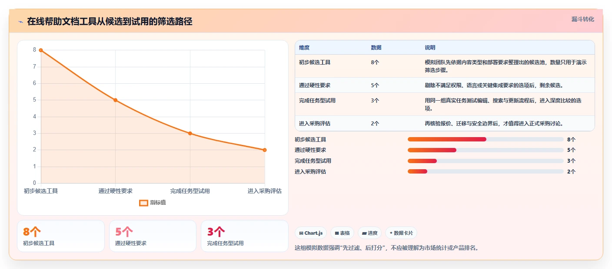Click the 数据 table column header
This screenshot has height=269, width=612.
point(376,48)
